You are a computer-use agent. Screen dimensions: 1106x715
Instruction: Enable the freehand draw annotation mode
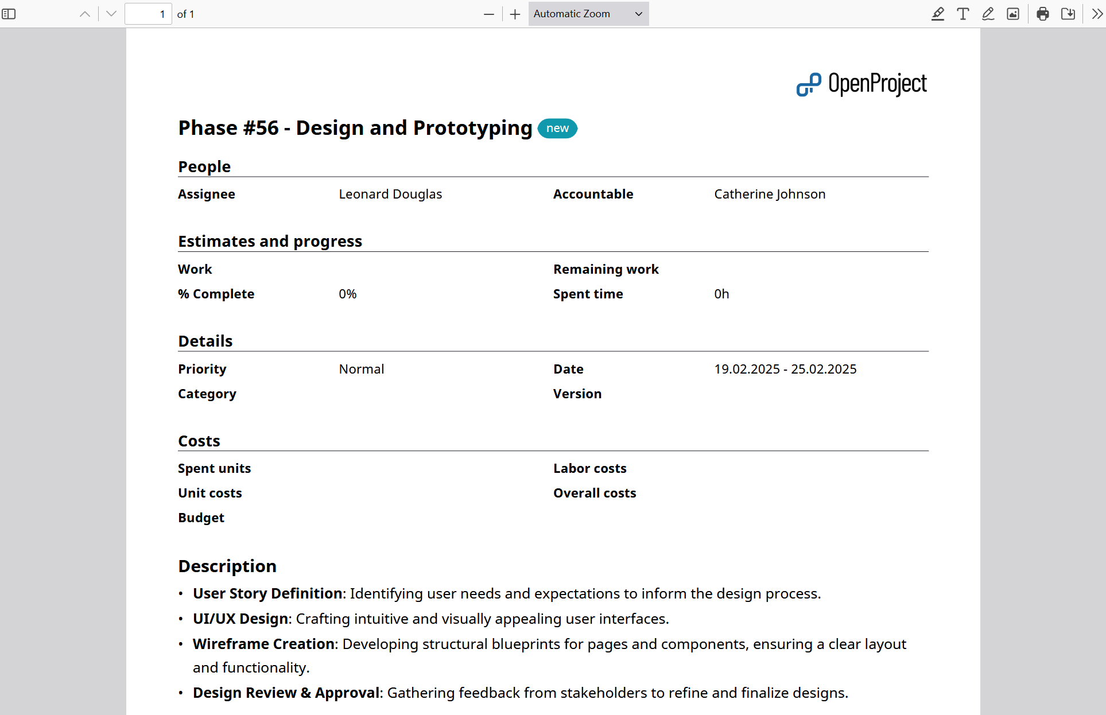(988, 14)
